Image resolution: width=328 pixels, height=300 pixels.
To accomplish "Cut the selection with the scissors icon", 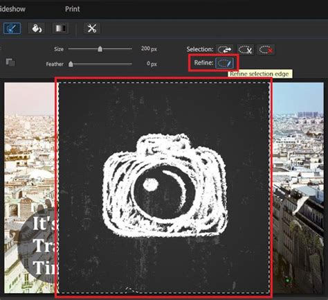I will coord(246,49).
